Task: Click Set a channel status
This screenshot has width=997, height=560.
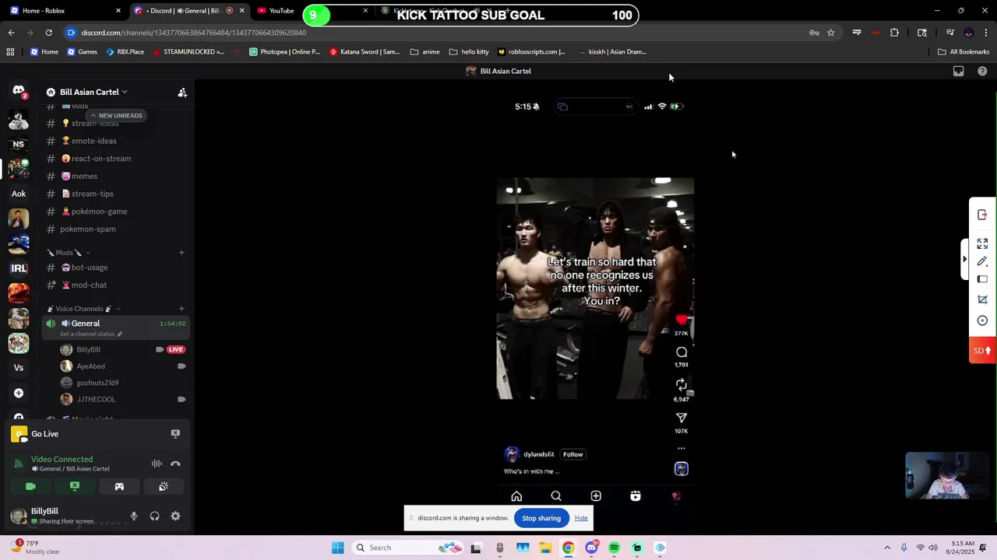Action: (91, 334)
